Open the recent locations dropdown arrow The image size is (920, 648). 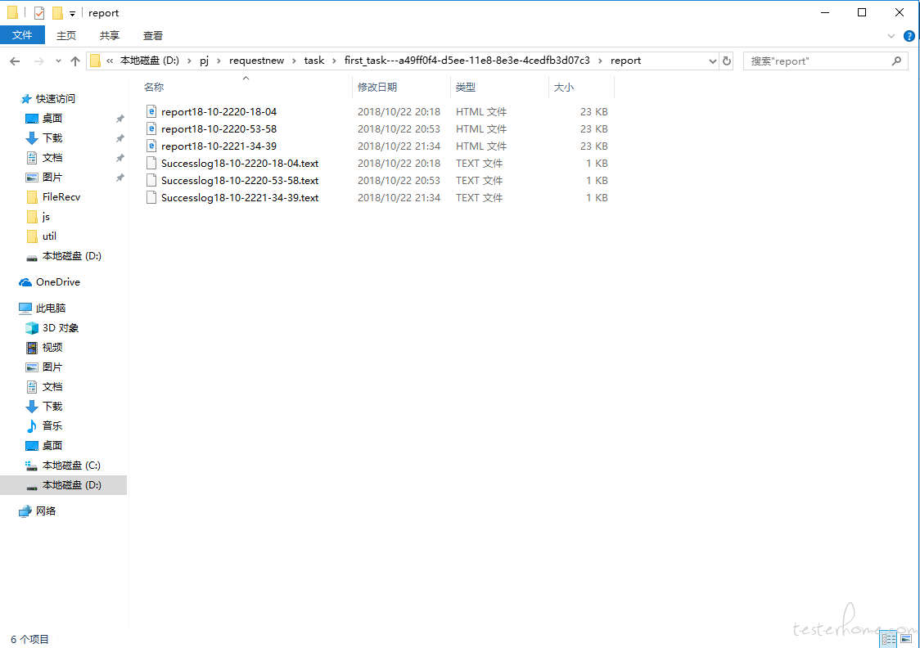click(x=58, y=61)
